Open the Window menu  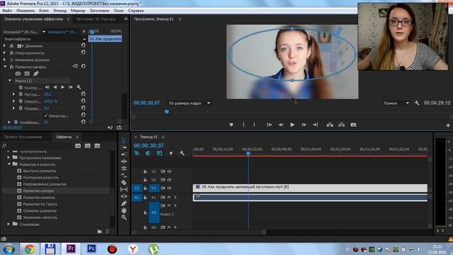point(119,11)
